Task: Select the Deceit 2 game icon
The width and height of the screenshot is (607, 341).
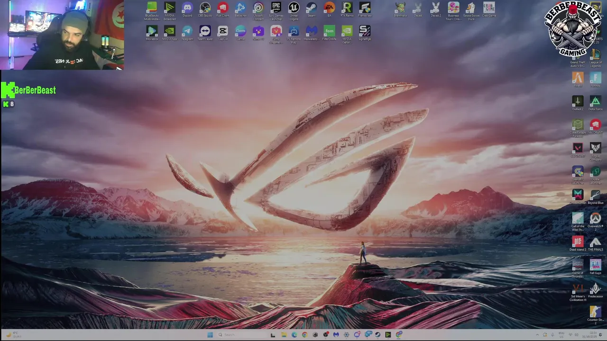Action: [x=435, y=10]
